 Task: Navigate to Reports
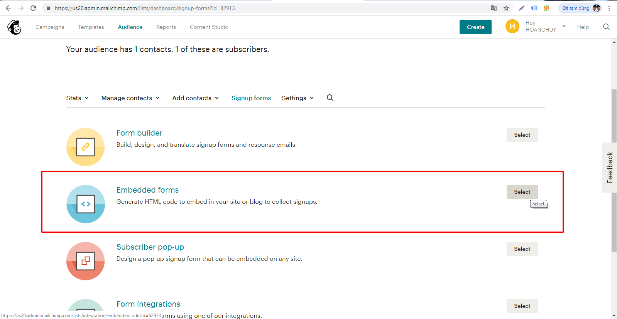166,27
